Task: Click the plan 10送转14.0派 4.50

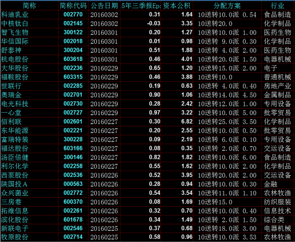Action: (x=227, y=95)
